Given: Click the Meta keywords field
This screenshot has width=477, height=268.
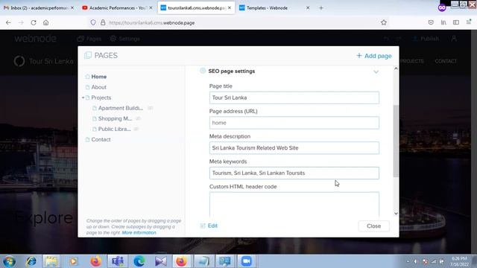Looking at the screenshot, I should tap(294, 173).
